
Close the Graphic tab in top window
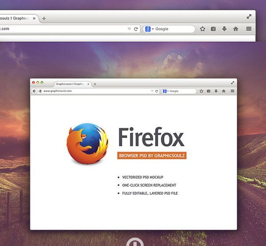pyautogui.click(x=34, y=18)
